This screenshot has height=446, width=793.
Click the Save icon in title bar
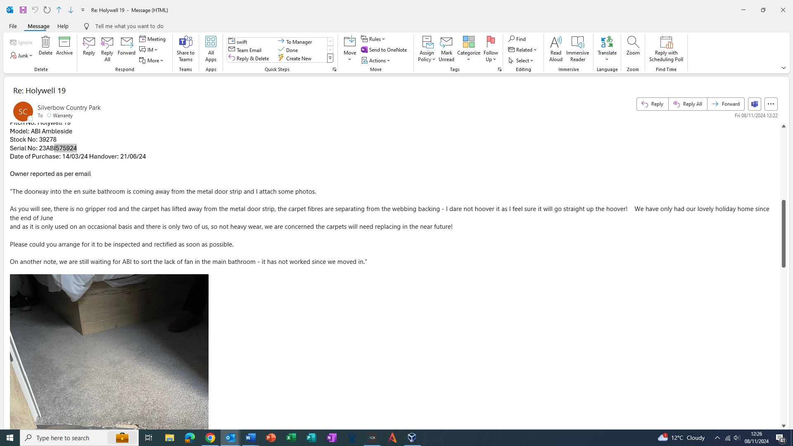pos(23,10)
